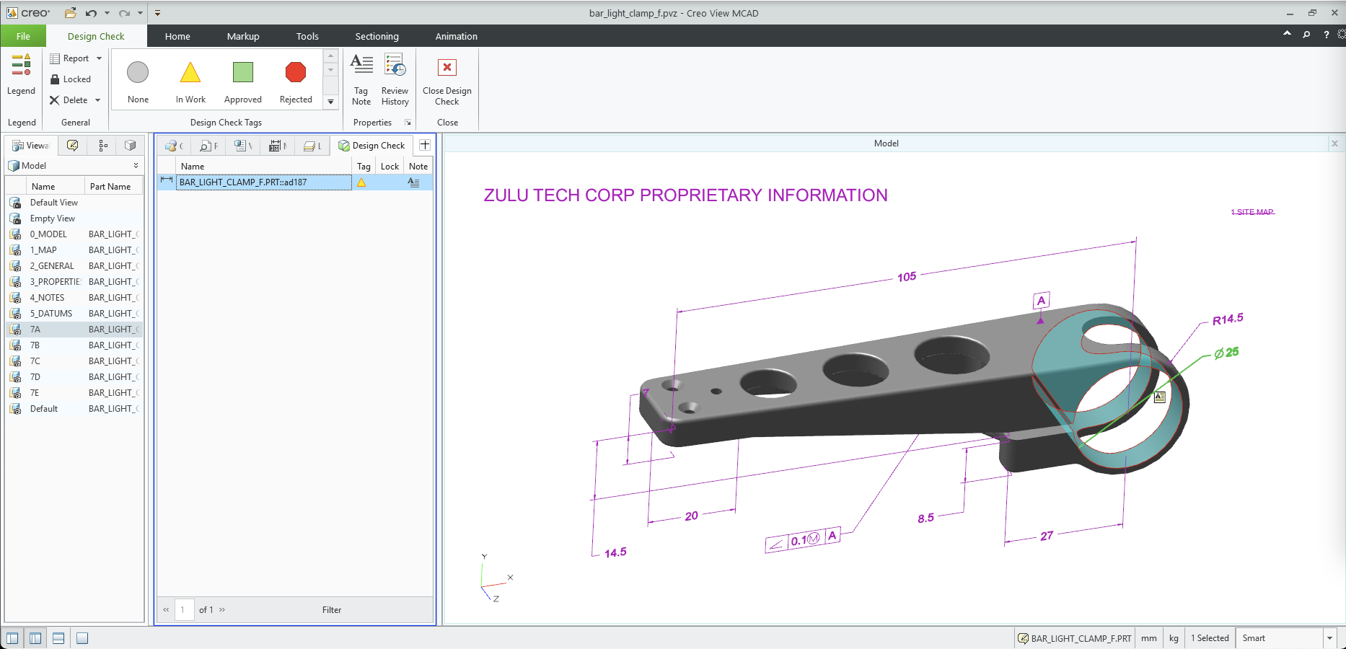Open the Smart selection mode dropdown

click(1329, 638)
